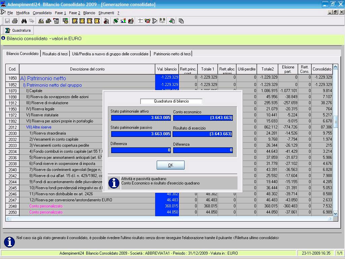Switch to the Bilancio Consolidato tab
The height and width of the screenshot is (259, 345).
pos(23,54)
